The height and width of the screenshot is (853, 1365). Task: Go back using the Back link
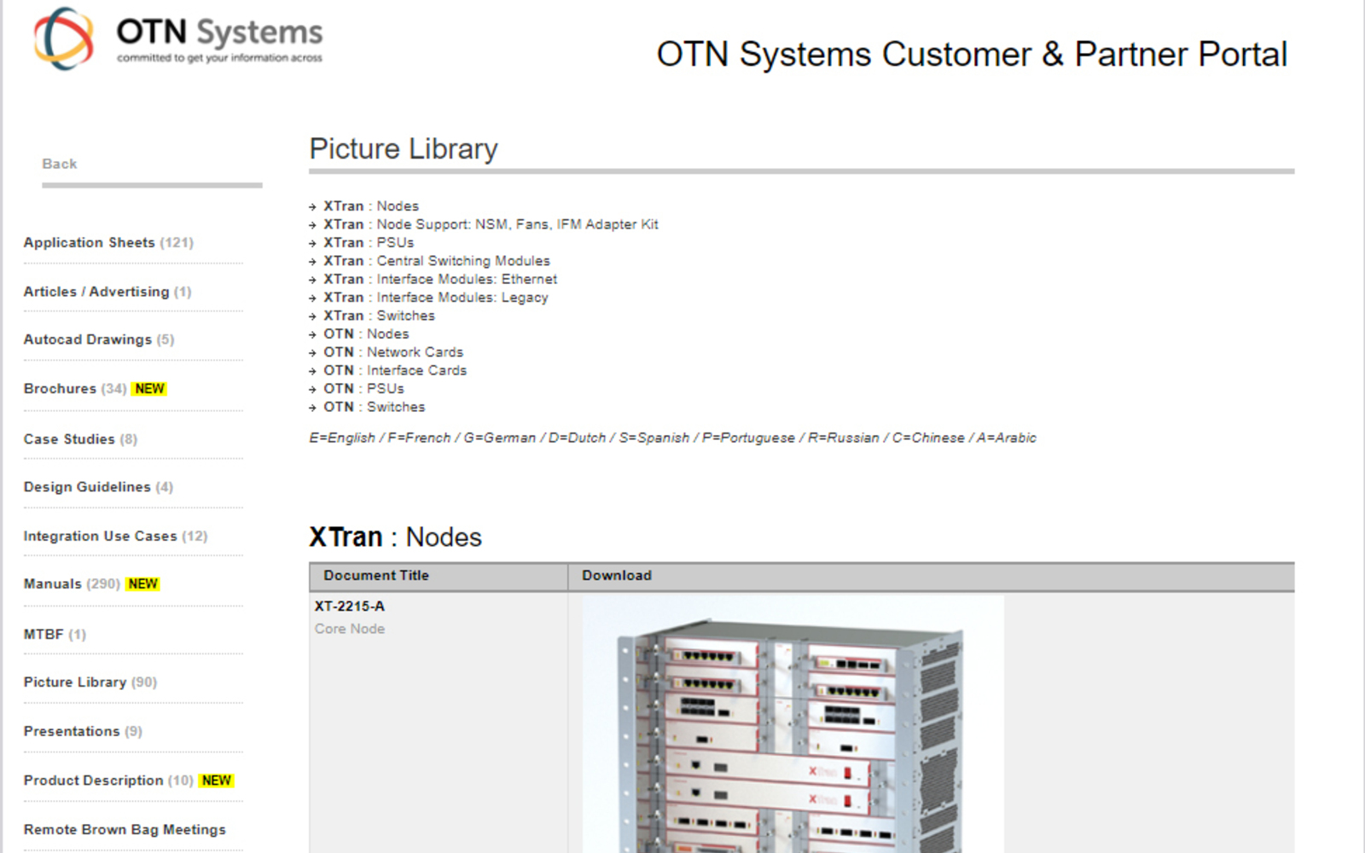coord(60,164)
